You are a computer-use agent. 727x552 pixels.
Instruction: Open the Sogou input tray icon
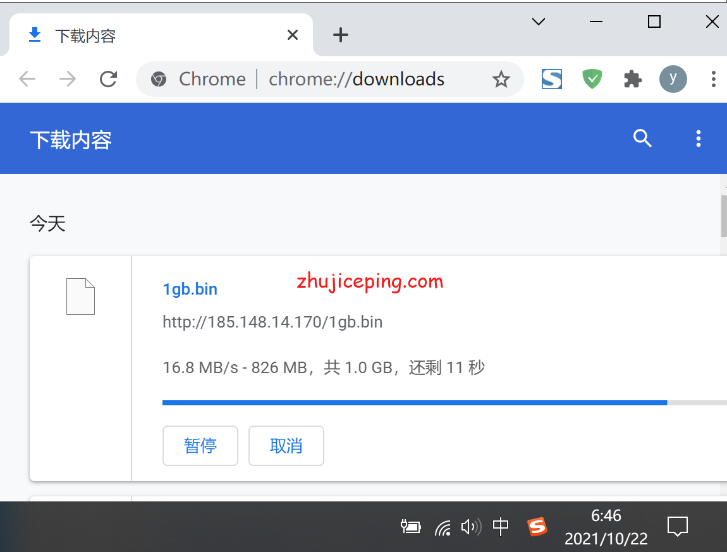(x=537, y=527)
